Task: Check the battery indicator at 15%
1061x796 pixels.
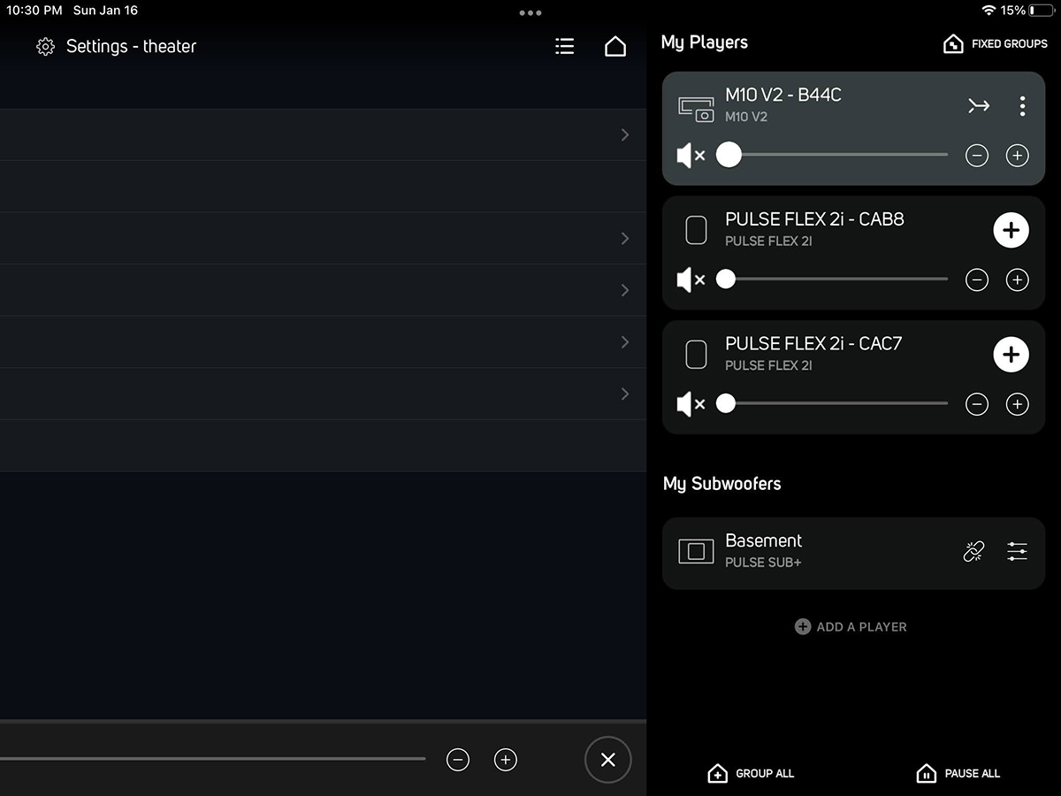Action: click(1028, 11)
